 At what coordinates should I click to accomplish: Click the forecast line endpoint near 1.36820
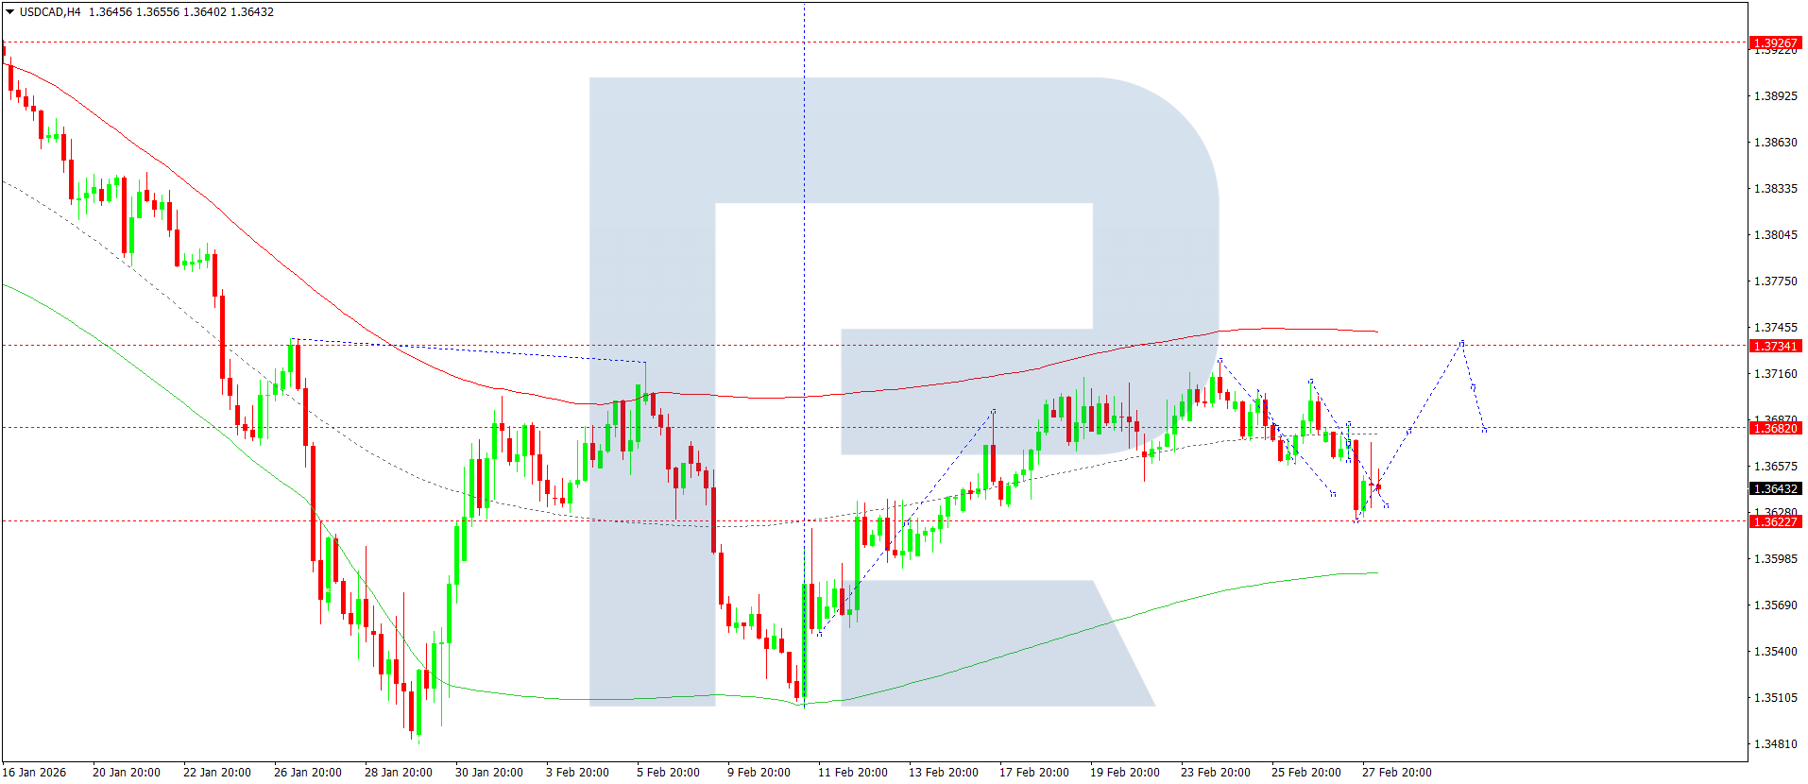pos(1485,430)
